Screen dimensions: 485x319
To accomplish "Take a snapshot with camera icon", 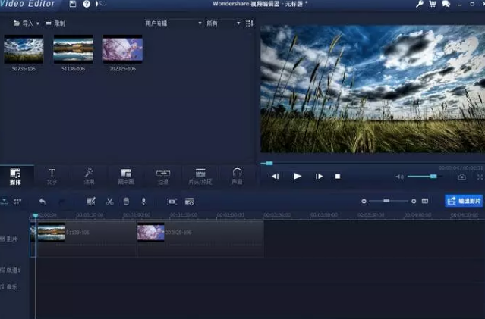I will tap(462, 177).
